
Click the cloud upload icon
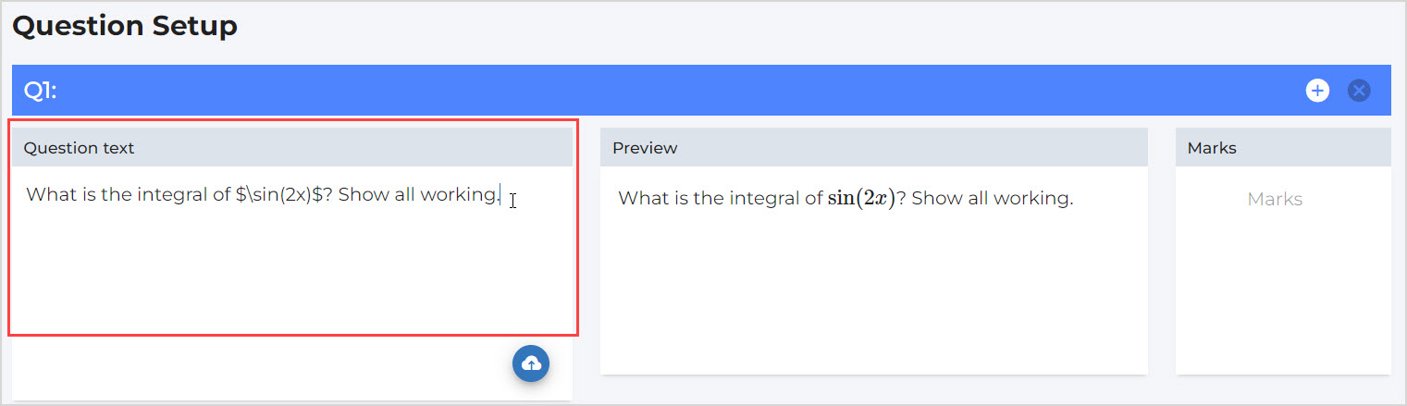[x=531, y=363]
